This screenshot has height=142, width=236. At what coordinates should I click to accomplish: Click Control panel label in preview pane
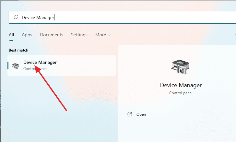tap(181, 93)
